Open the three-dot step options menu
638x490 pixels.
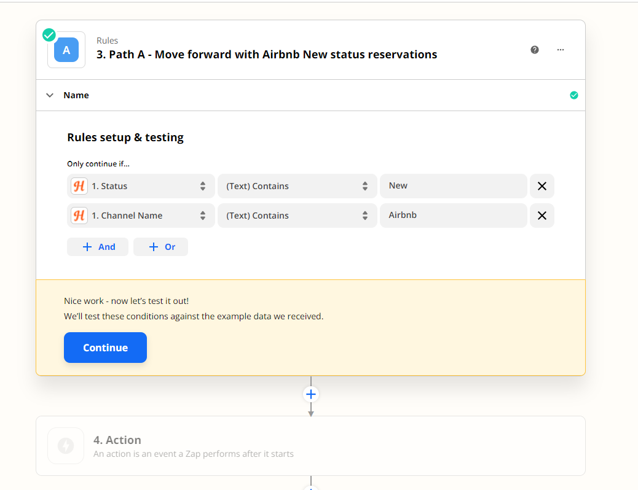pos(561,50)
